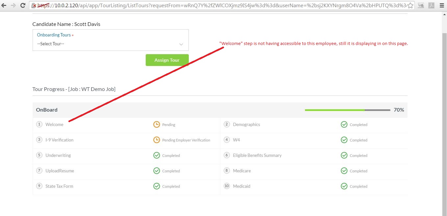Open the Medicaid tour step

pos(241,186)
